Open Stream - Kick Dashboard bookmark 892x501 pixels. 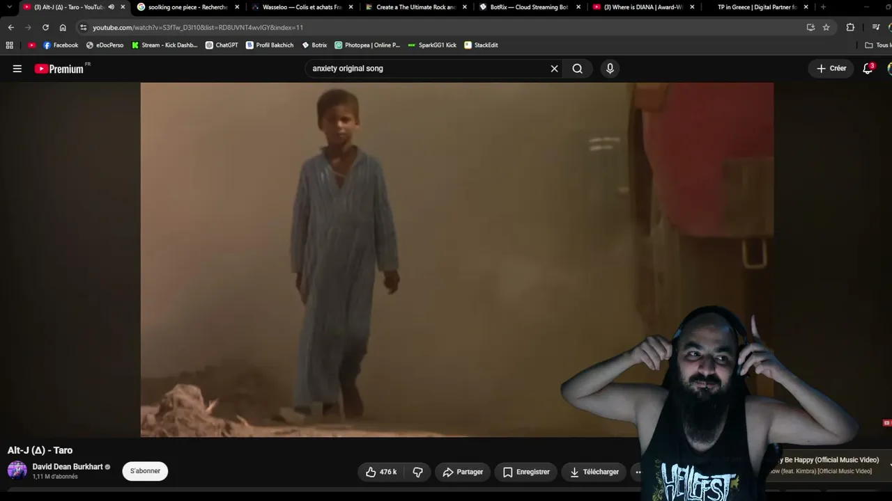(x=164, y=45)
